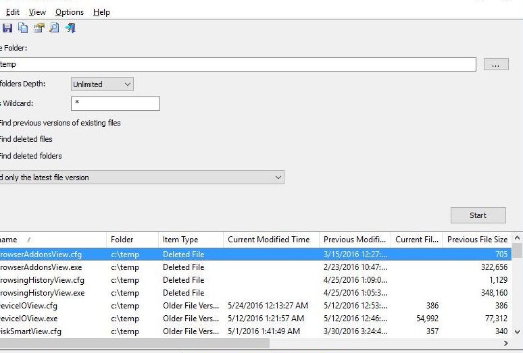This screenshot has height=353, width=523.
Task: Click '2/23/2016 10:47:...' previous modified cell
Action: tap(355, 267)
